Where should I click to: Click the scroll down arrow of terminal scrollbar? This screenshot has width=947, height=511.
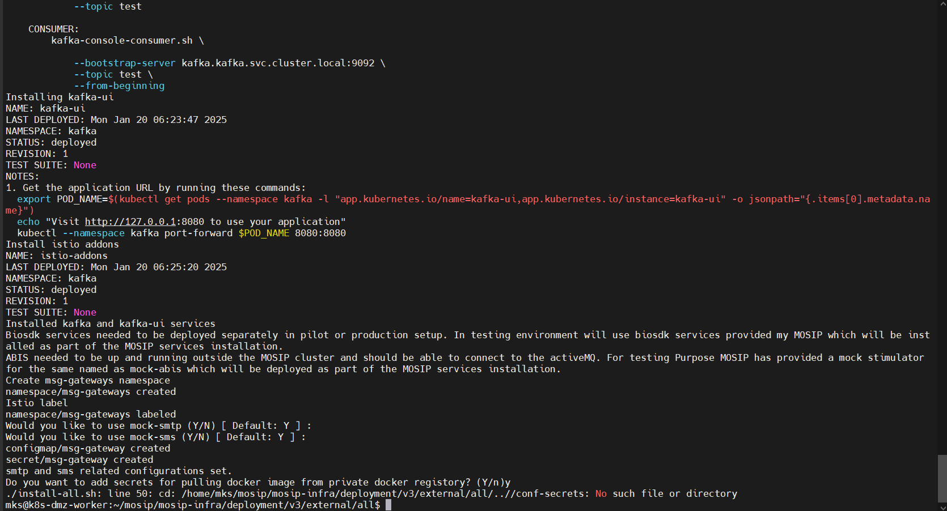point(942,506)
